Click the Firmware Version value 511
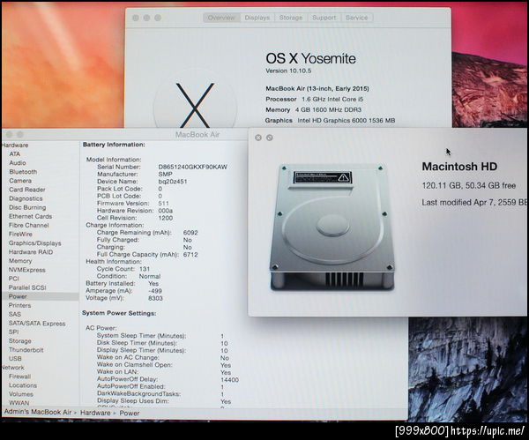Image resolution: width=529 pixels, height=440 pixels. (163, 203)
